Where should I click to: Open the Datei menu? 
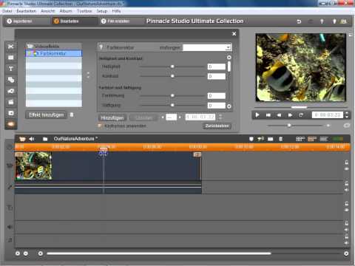pyautogui.click(x=7, y=11)
